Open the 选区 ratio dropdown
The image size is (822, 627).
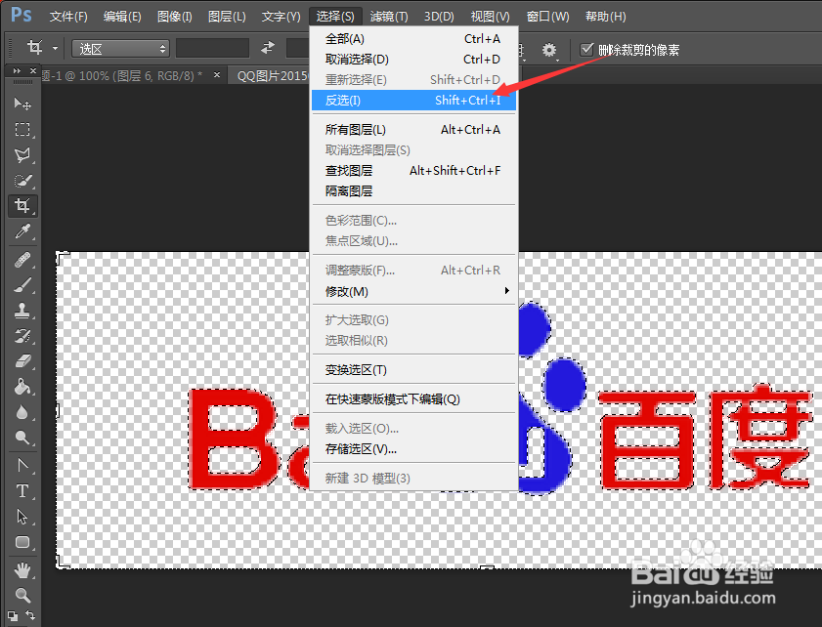(120, 49)
